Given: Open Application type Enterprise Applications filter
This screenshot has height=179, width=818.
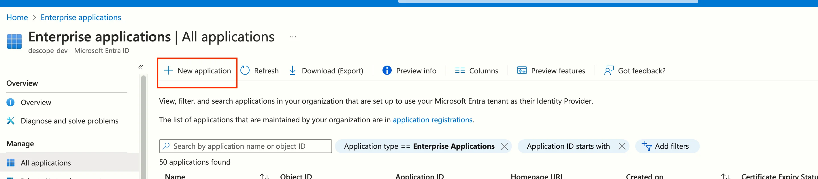Looking at the screenshot, I should (419, 146).
